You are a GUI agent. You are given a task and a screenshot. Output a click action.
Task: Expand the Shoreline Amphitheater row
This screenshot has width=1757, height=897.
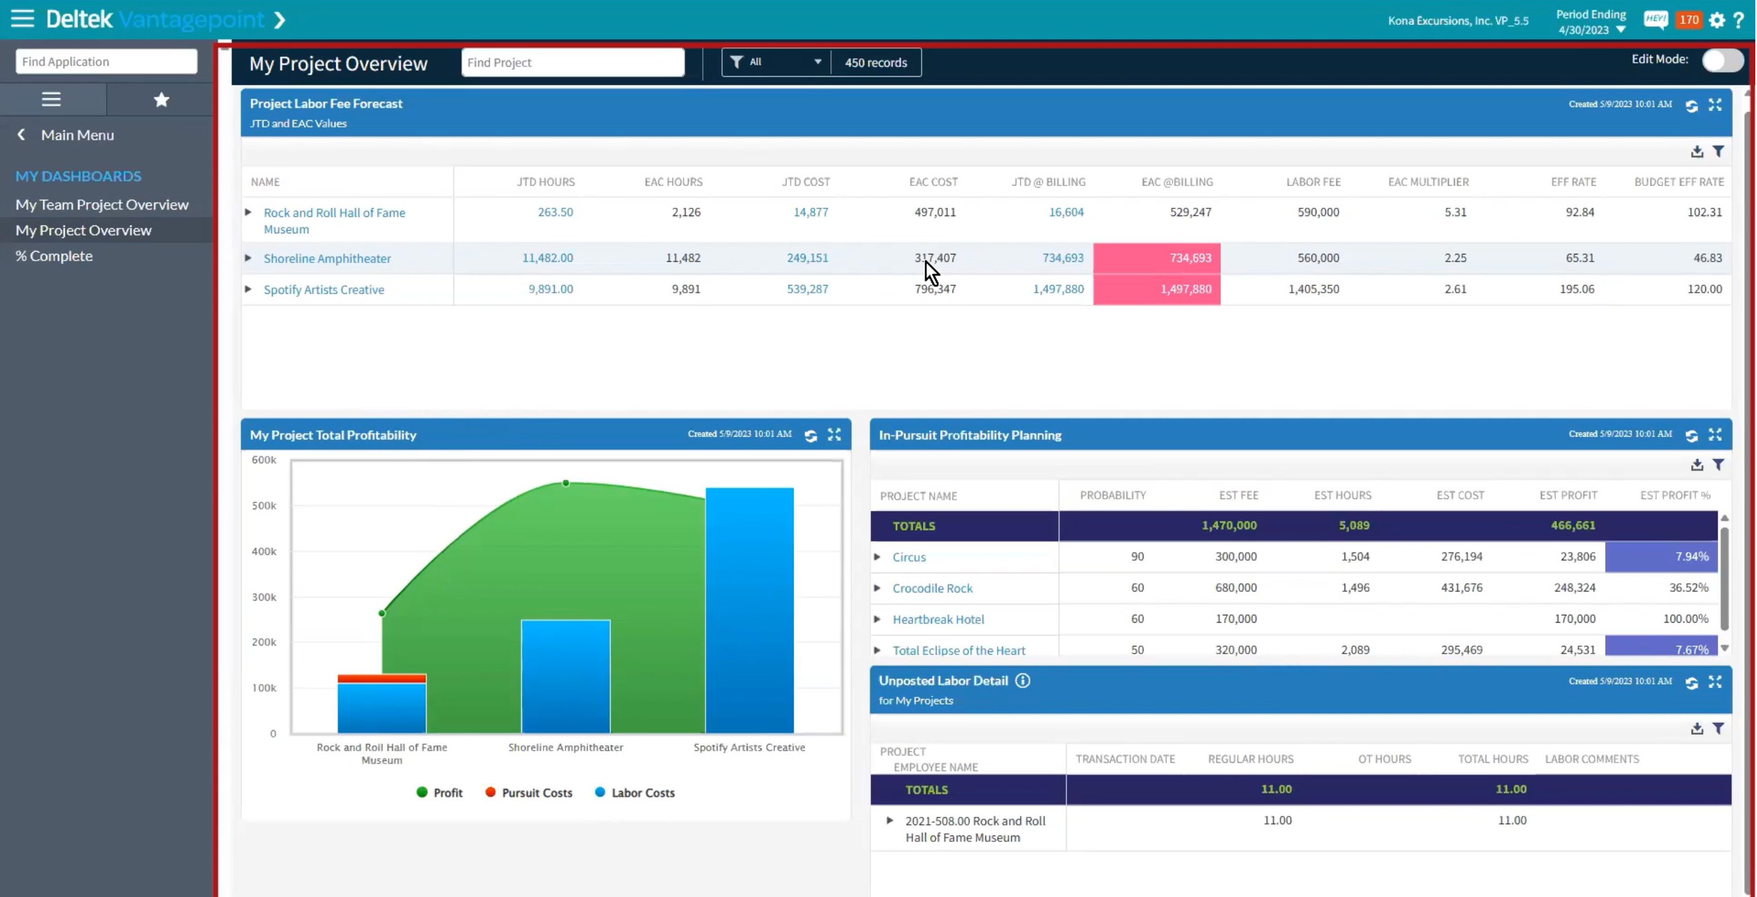point(248,258)
